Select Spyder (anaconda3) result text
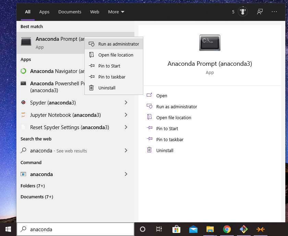The height and width of the screenshot is (236, 288). tap(53, 102)
